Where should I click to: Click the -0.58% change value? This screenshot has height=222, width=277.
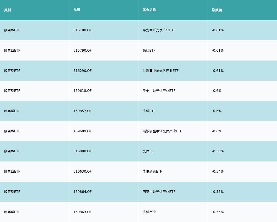(x=218, y=151)
